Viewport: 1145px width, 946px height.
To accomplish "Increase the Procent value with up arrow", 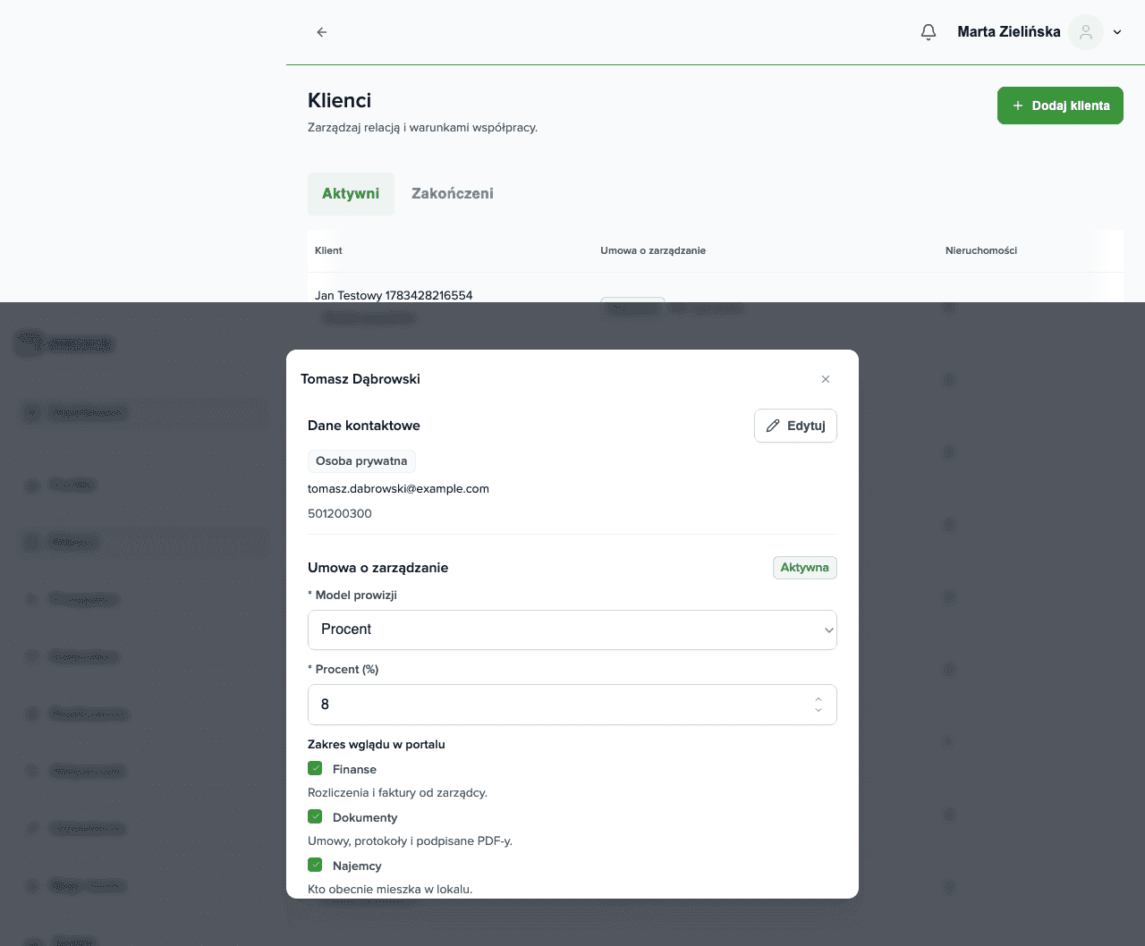I will pos(818,699).
